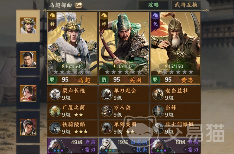Image resolution: width=234 pixels, height=154 pixels.
Task: Click the 广厦之荫 skill icon
Action: [55, 111]
